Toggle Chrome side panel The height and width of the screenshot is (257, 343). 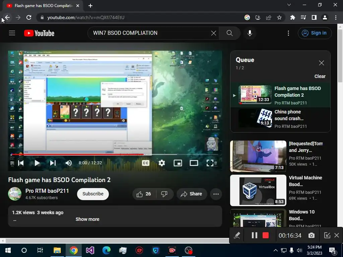[x=314, y=17]
